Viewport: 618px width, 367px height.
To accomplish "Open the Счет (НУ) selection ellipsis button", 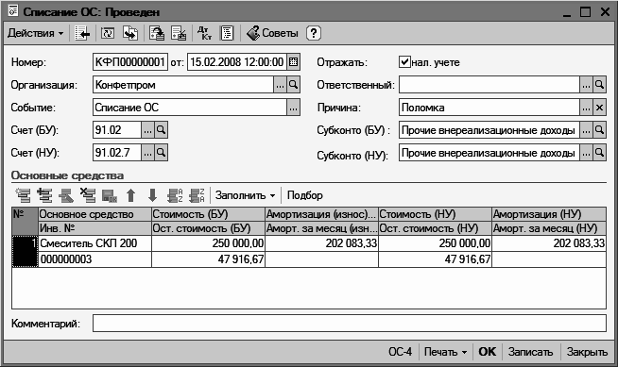I will point(147,153).
